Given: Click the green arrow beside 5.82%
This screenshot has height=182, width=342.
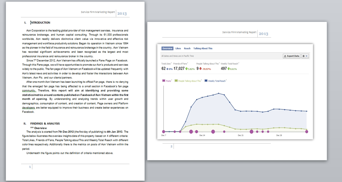Looking at the screenshot, I should click(x=186, y=69).
